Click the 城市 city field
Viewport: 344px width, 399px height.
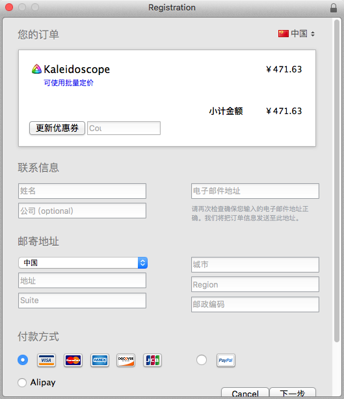click(x=255, y=265)
